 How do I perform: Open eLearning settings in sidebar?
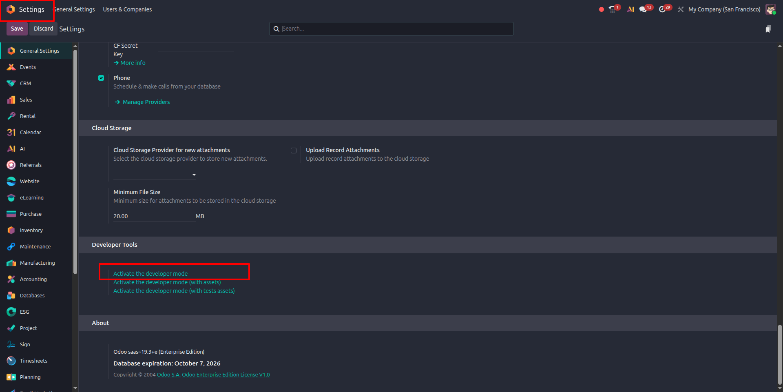click(x=36, y=197)
